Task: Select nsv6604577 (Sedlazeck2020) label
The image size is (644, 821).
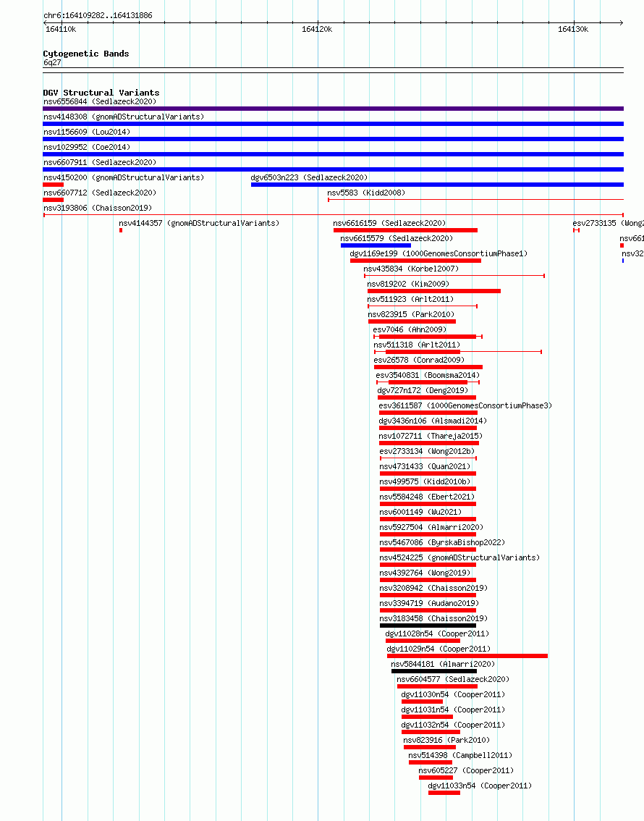Action: point(453,678)
